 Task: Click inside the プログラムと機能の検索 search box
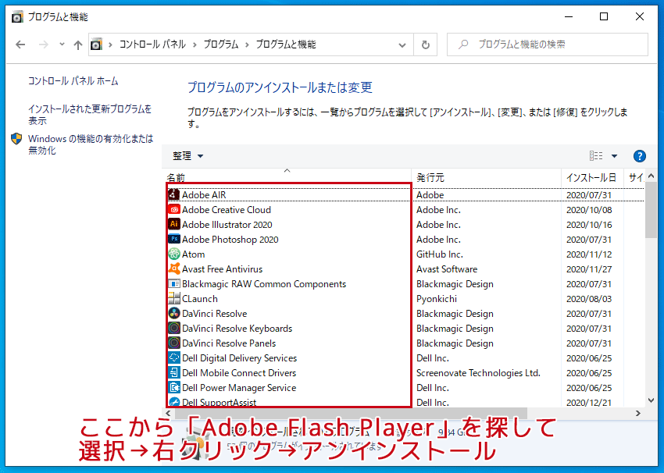click(547, 44)
